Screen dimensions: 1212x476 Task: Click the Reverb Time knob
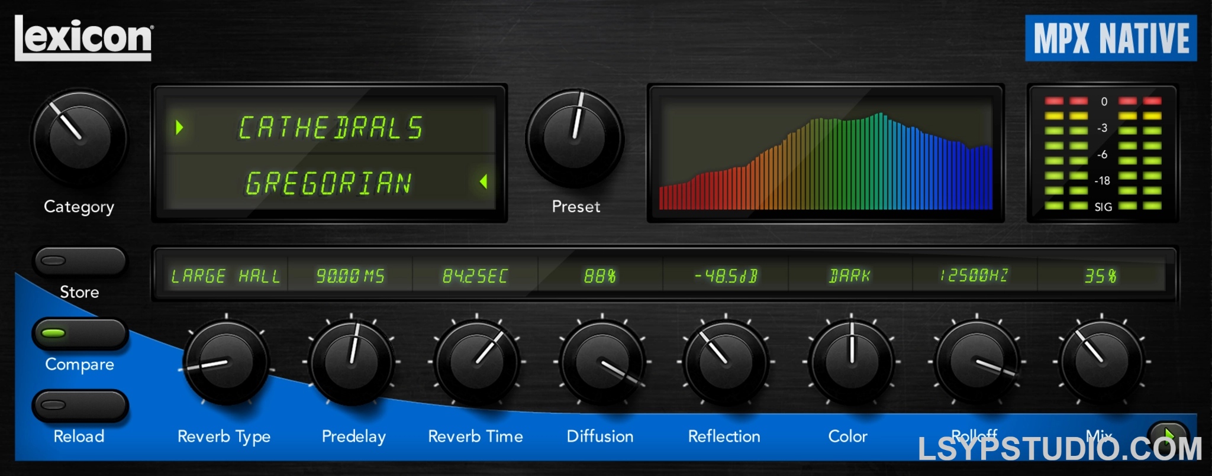click(x=476, y=361)
